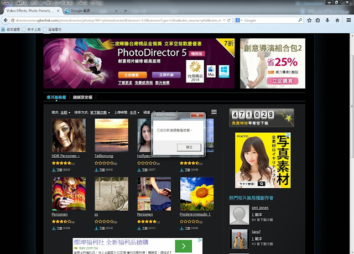The image size is (354, 254).
Task: Open the style filter dropdown
Action: point(65,112)
